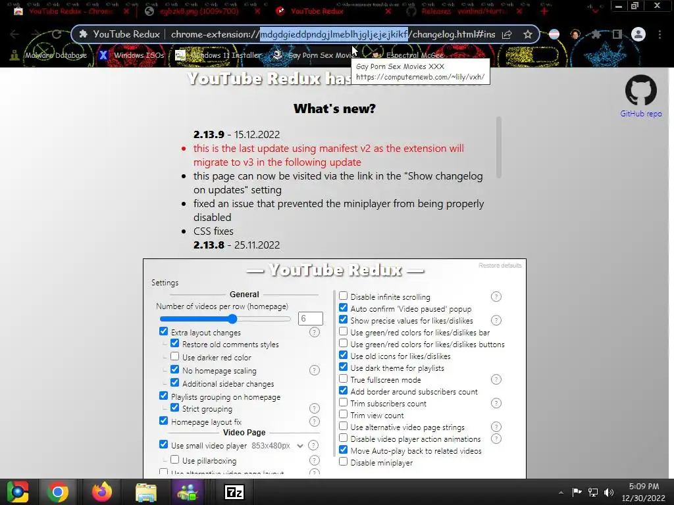Launch Firefox from the taskbar
This screenshot has width=674, height=505.
pyautogui.click(x=102, y=492)
